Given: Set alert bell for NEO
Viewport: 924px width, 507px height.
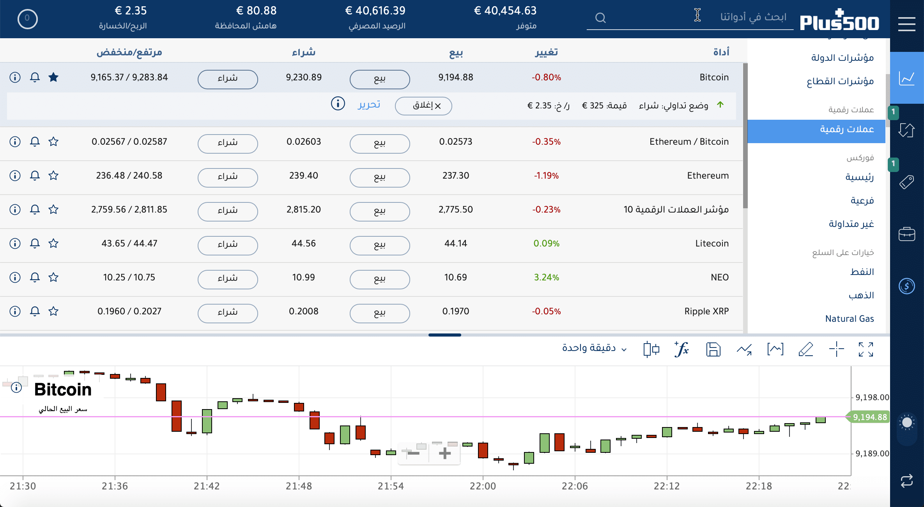Looking at the screenshot, I should click(x=35, y=277).
